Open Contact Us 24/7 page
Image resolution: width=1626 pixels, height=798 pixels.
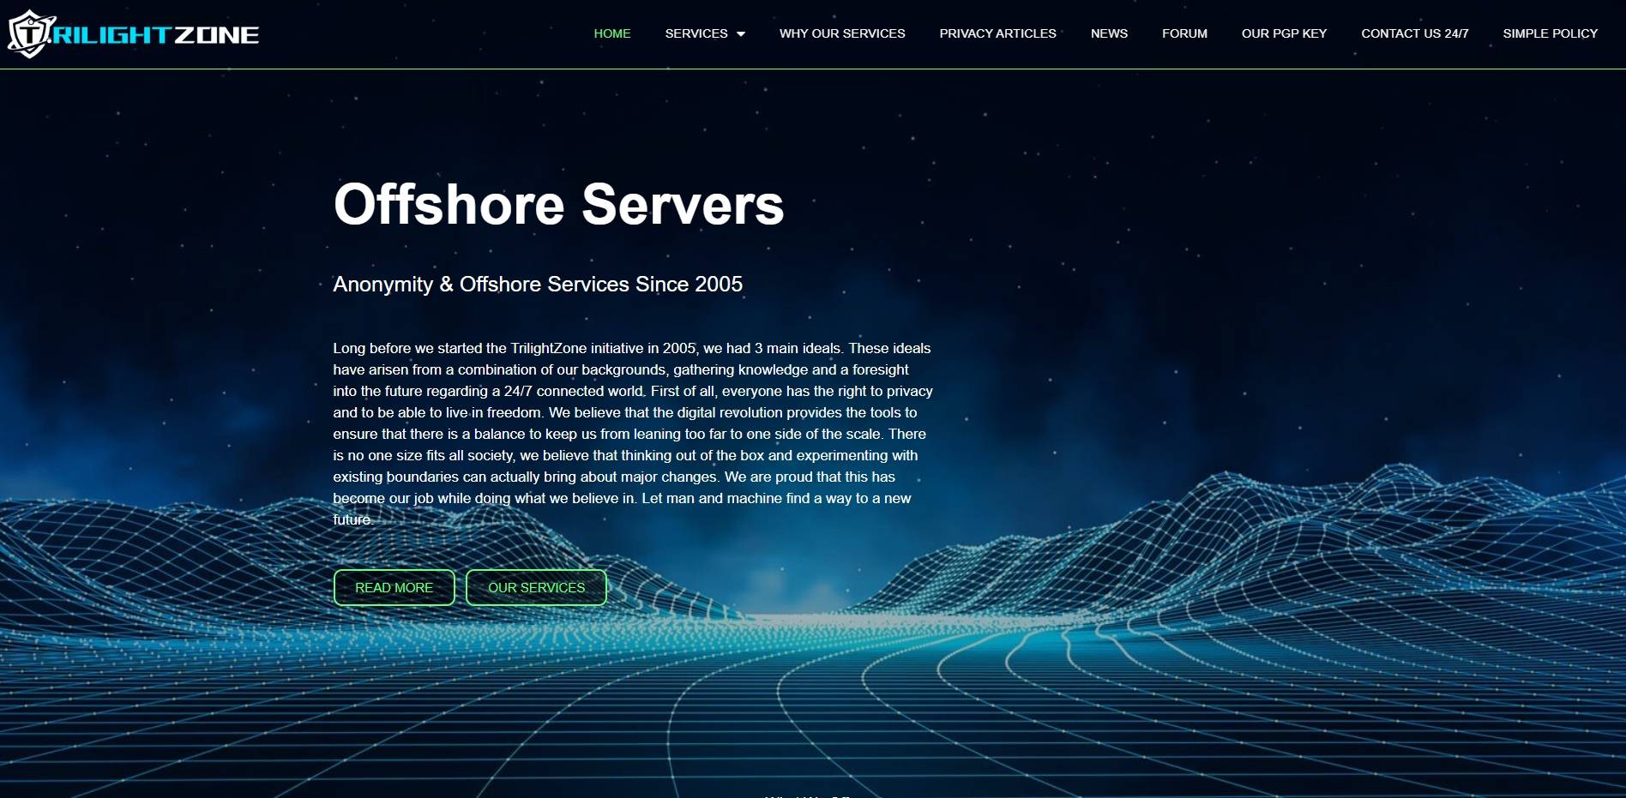point(1414,33)
